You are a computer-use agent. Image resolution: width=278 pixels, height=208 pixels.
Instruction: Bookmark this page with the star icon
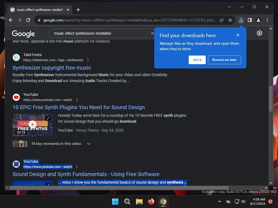pos(230,20)
